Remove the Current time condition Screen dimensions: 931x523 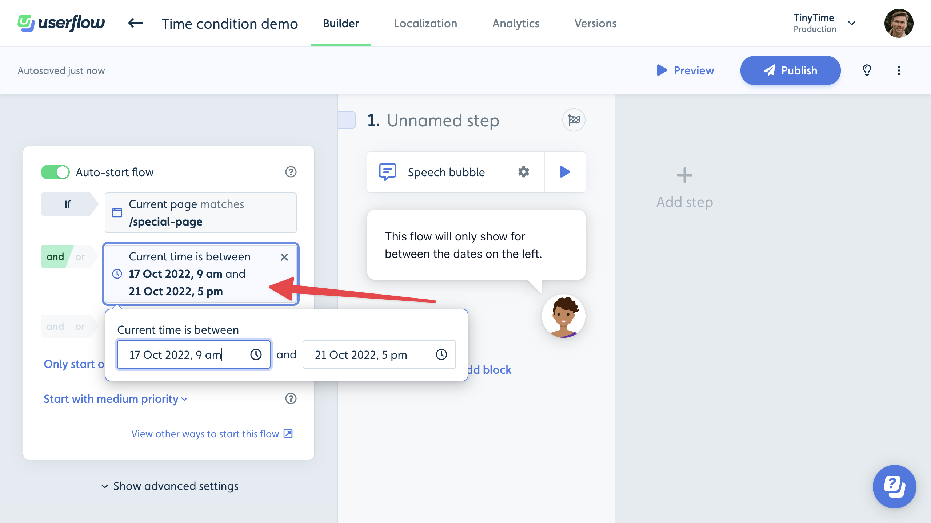284,257
